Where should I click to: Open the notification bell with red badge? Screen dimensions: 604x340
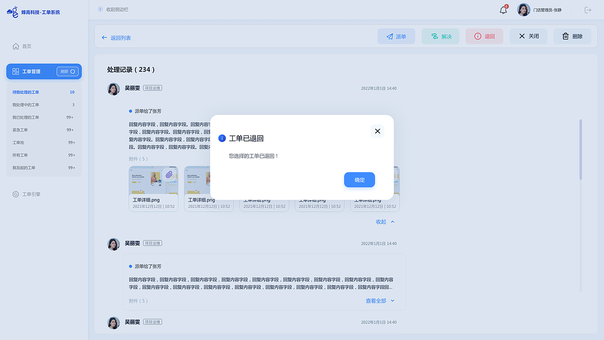coord(503,9)
